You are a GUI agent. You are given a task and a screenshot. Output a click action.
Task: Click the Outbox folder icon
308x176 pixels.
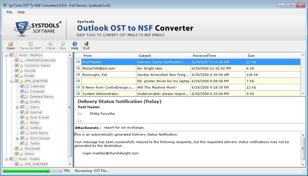26,128
